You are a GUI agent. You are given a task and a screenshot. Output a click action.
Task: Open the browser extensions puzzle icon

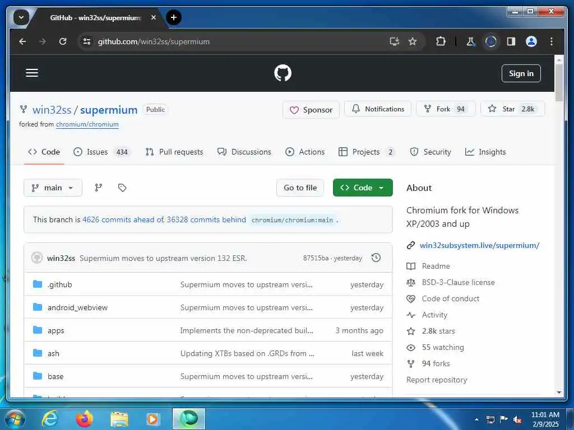[x=441, y=41]
